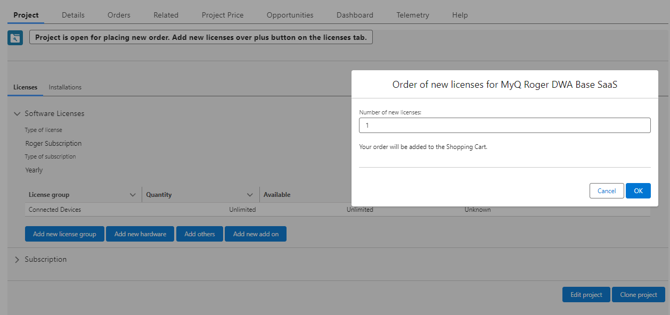Go to the Project Price tab
Image resolution: width=670 pixels, height=315 pixels.
click(222, 15)
